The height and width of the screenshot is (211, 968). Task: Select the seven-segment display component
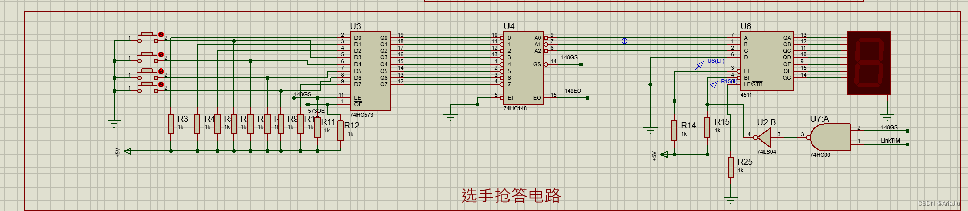[869, 62]
